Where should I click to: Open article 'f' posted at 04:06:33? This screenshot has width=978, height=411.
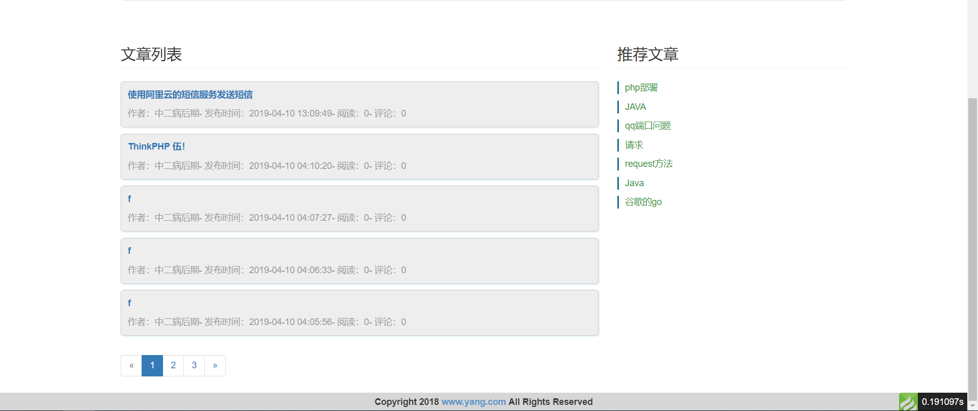coord(129,251)
